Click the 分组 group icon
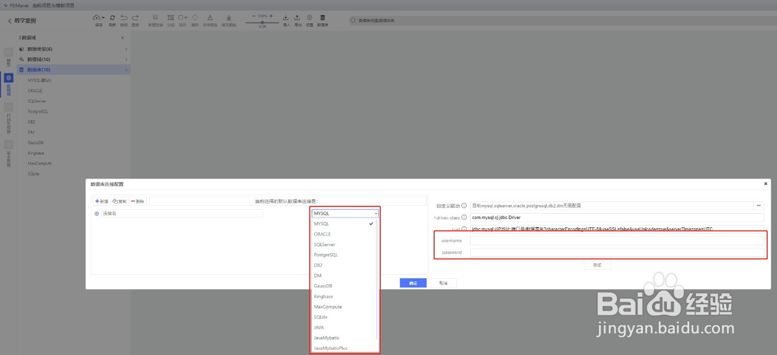 (170, 17)
